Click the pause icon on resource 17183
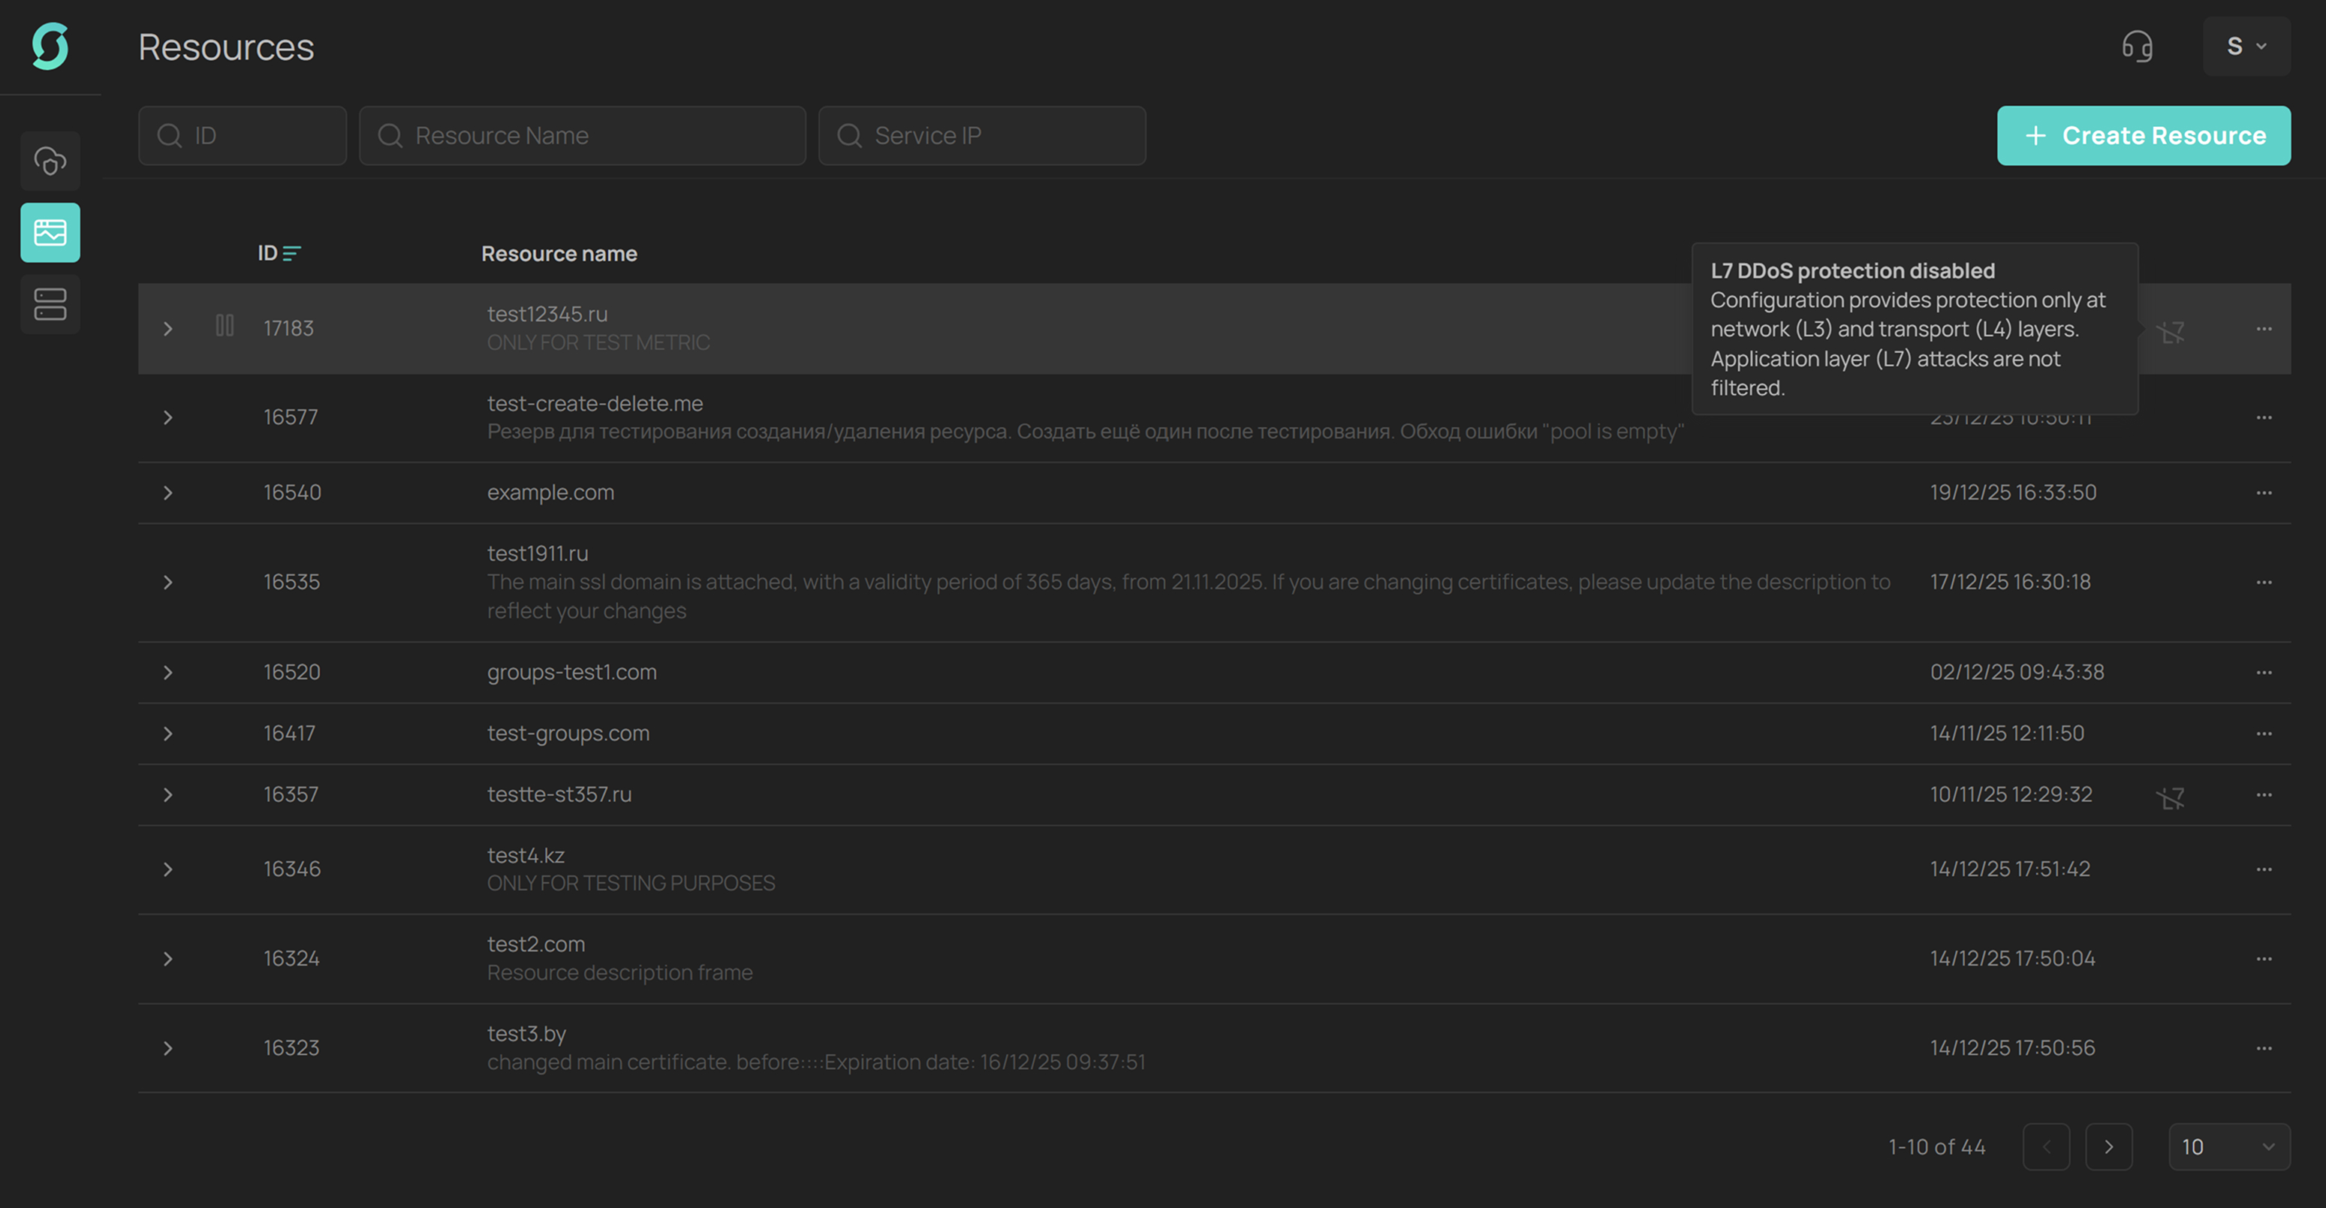Viewport: 2326px width, 1208px height. pyautogui.click(x=224, y=326)
